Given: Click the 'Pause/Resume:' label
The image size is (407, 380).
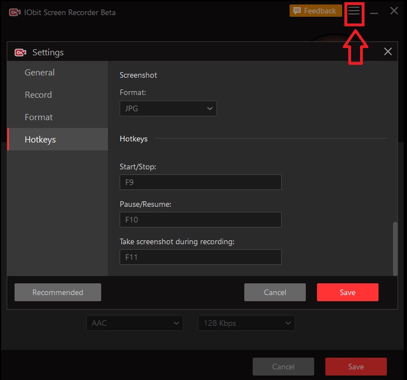Looking at the screenshot, I should 145,204.
